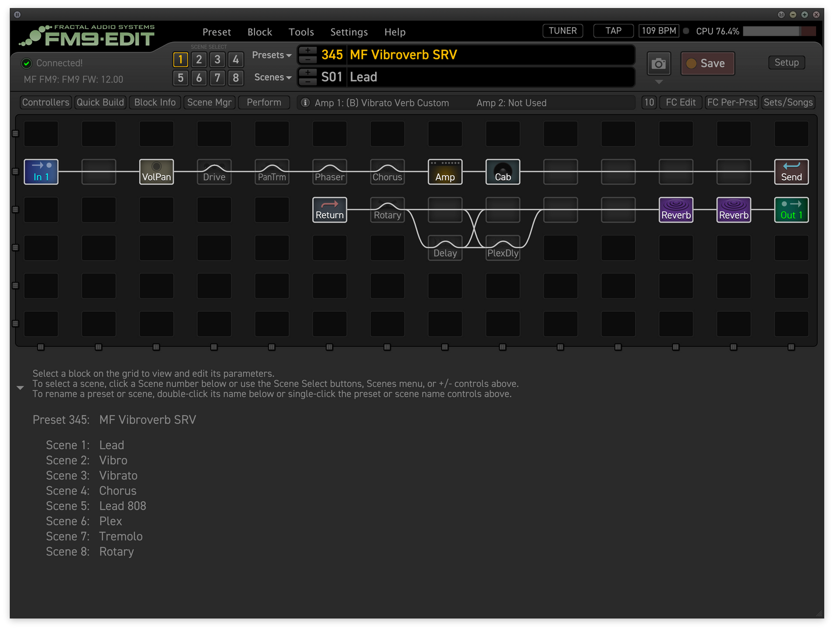Viewport: 834px width, 630px height.
Task: Select scene 5 in Scene Select
Action: (181, 78)
